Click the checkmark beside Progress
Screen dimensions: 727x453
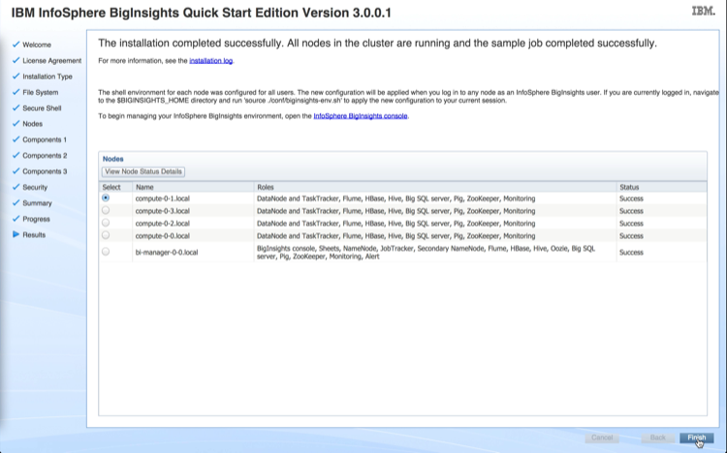tap(16, 218)
